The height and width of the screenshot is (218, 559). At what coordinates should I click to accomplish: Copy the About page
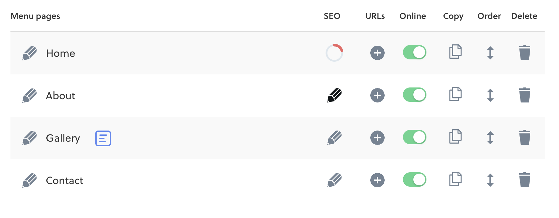pos(455,94)
